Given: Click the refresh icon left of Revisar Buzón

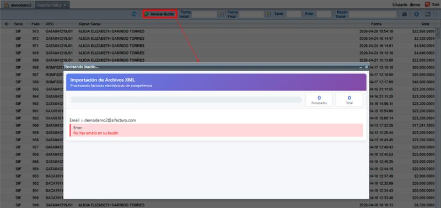Looking at the screenshot, I should (x=134, y=14).
